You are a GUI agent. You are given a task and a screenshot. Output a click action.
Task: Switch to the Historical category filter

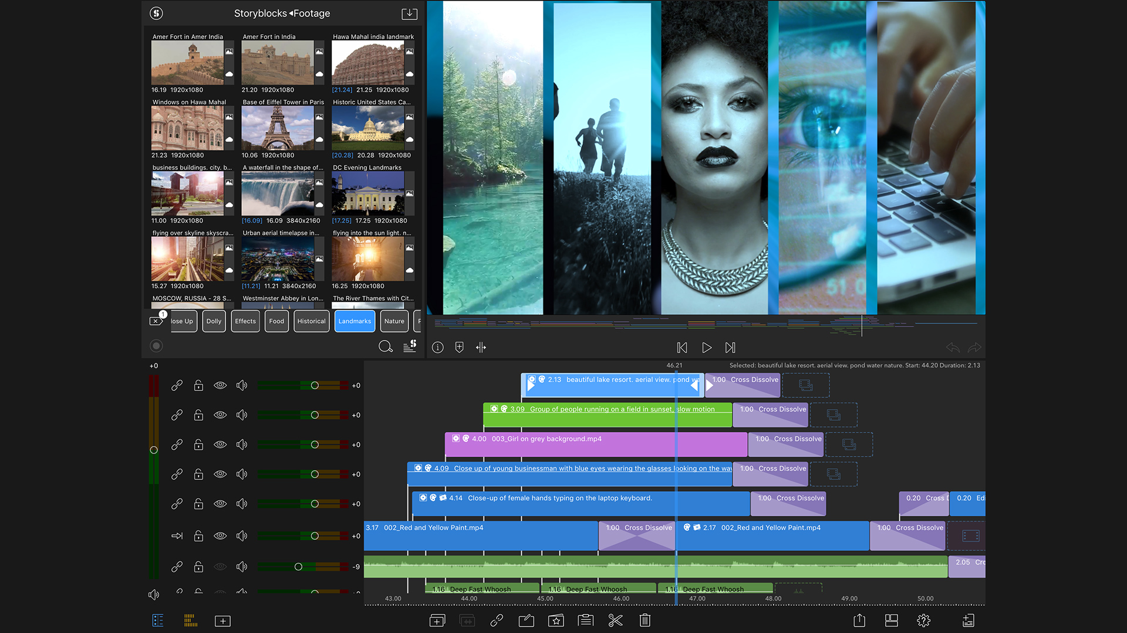click(311, 321)
